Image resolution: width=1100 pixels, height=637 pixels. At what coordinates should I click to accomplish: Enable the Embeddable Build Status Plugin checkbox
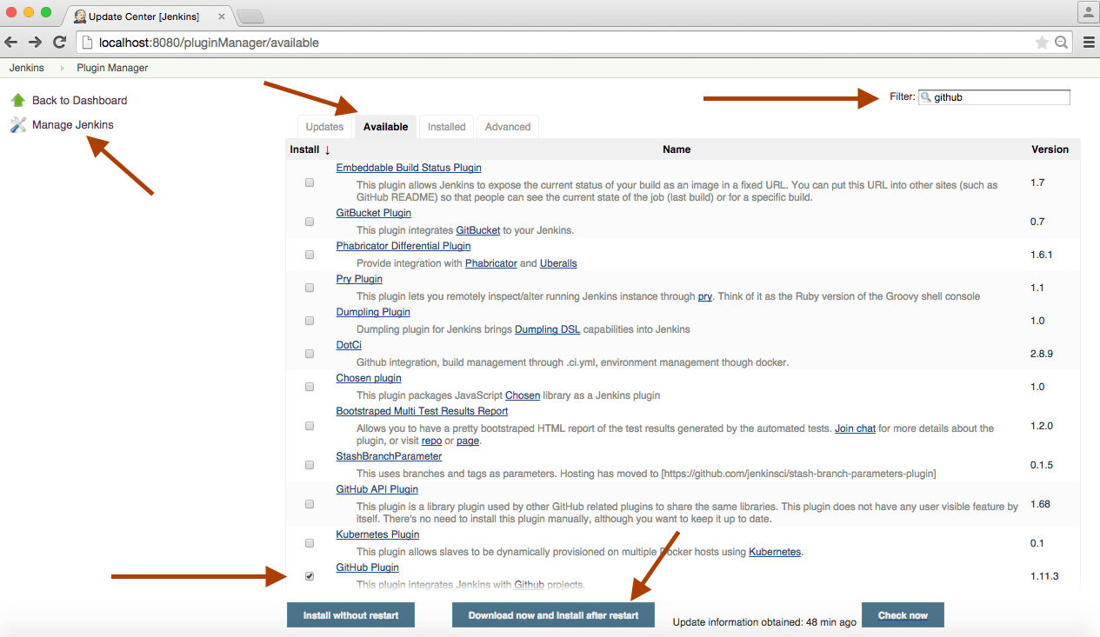tap(310, 183)
